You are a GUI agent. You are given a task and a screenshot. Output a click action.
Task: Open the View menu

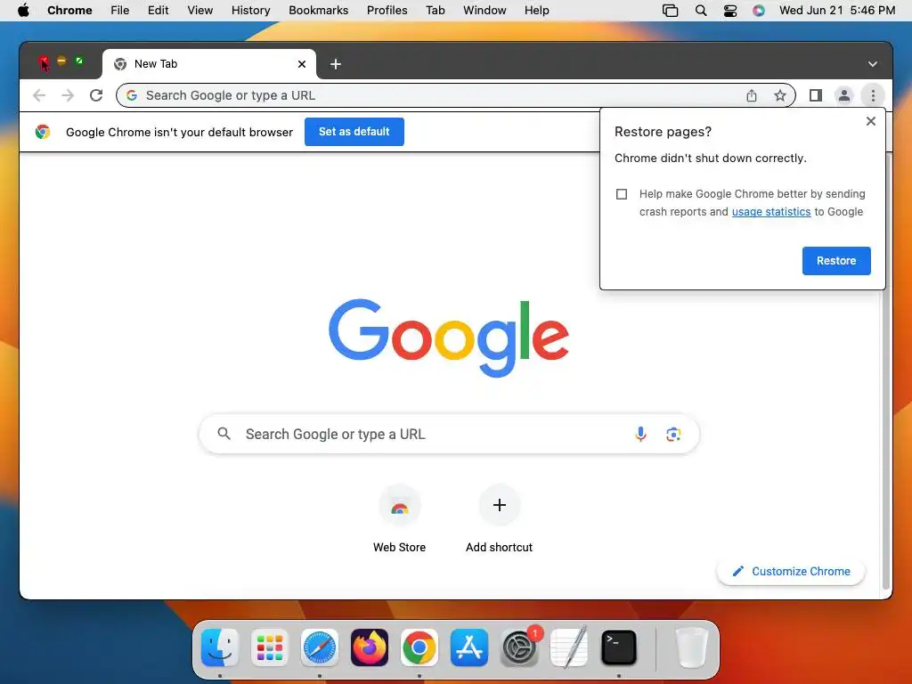point(200,11)
